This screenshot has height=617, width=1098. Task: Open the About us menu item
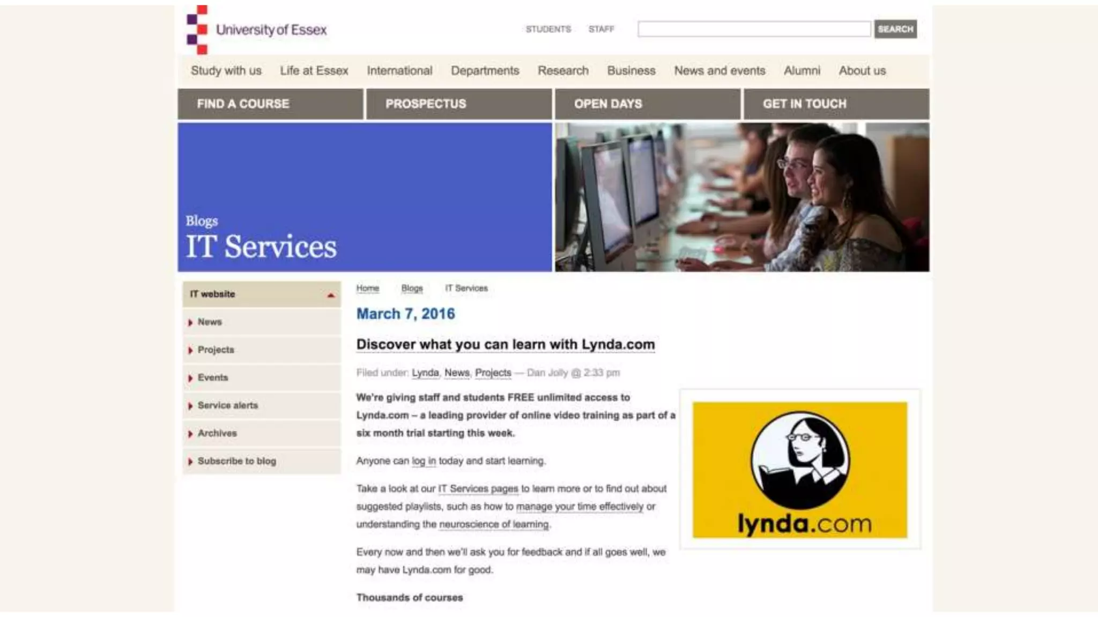point(862,71)
